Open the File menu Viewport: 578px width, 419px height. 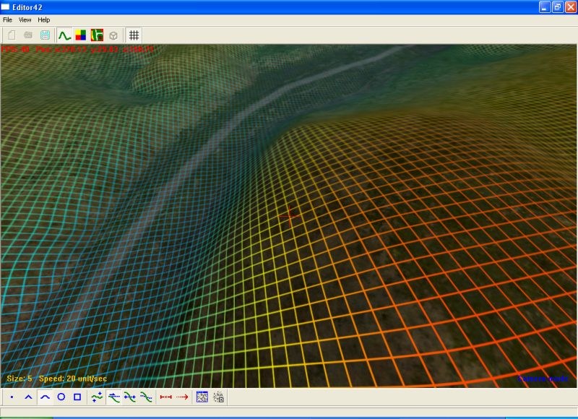pyautogui.click(x=8, y=20)
